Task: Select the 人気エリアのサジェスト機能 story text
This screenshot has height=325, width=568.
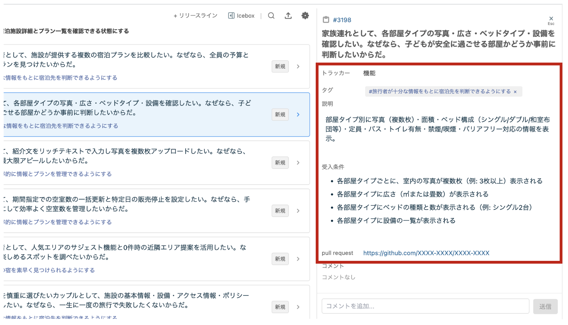Action: pyautogui.click(x=125, y=252)
